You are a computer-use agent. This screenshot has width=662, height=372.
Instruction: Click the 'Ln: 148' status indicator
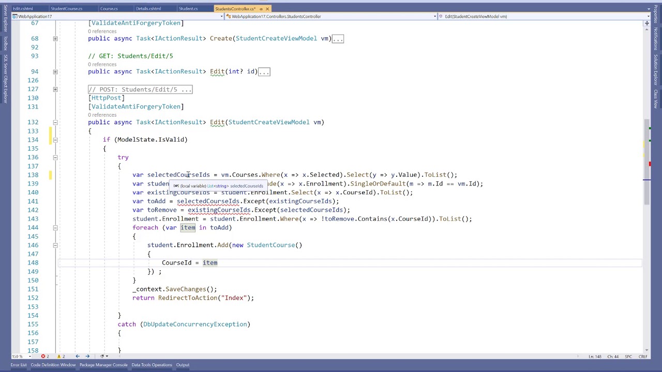pos(596,357)
